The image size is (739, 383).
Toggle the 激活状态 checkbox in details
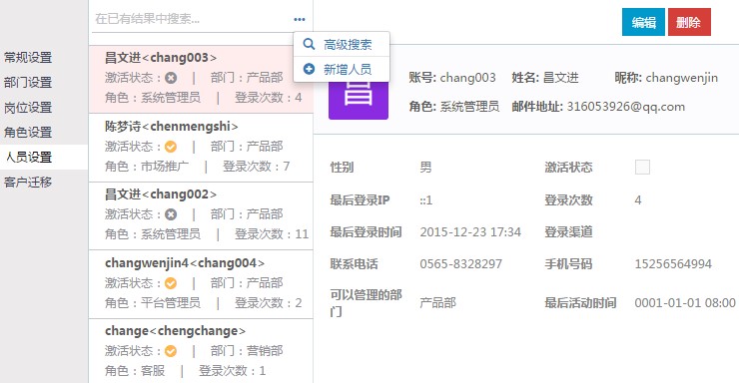642,167
